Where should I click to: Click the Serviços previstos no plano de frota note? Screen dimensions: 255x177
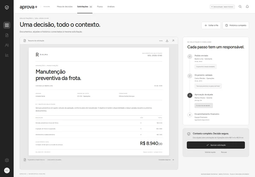[208, 86]
